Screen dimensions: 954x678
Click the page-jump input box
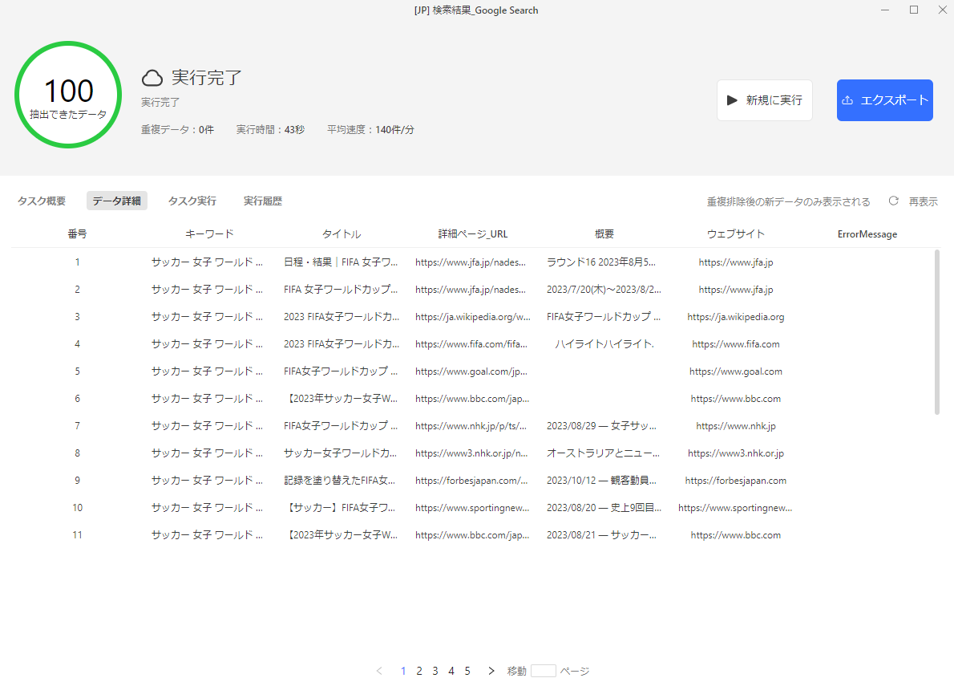[544, 671]
